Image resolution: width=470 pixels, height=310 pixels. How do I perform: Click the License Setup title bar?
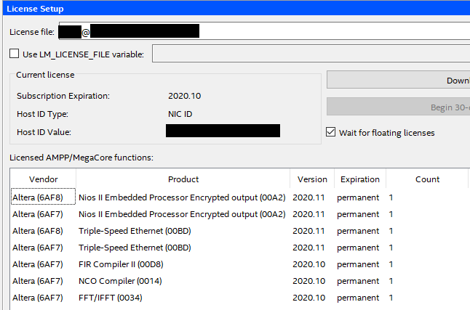coord(236,9)
